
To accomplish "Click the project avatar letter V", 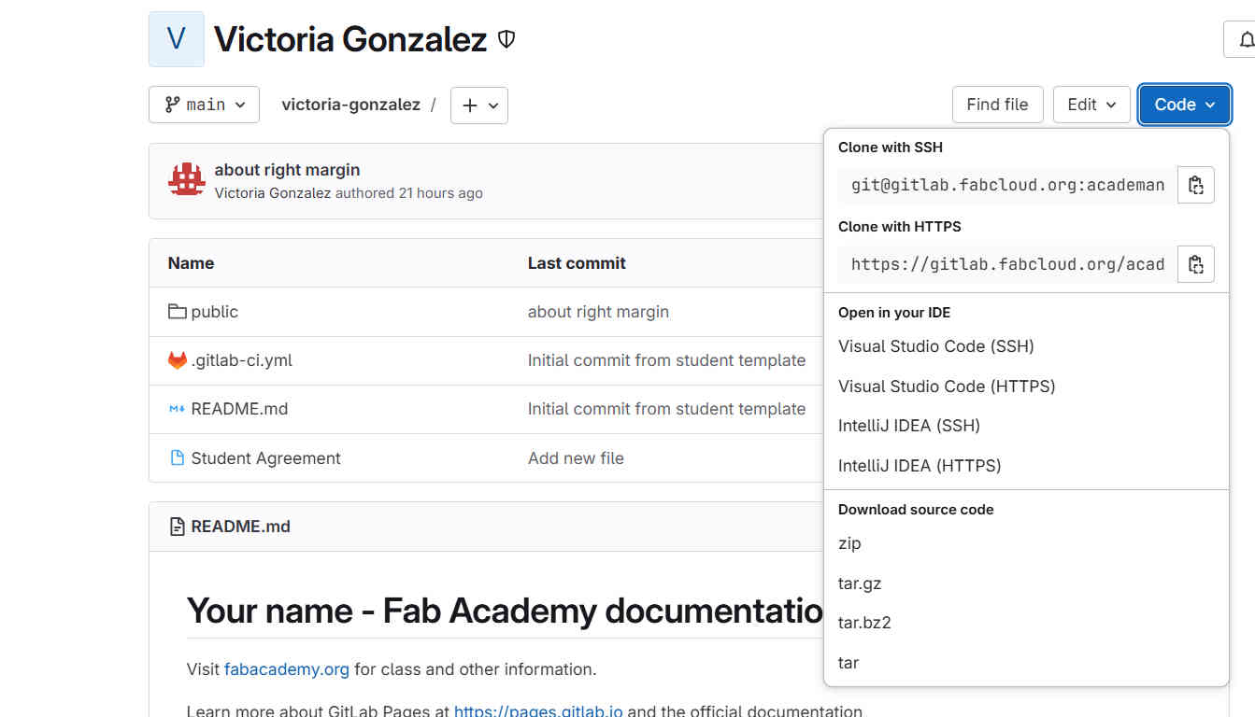I will (176, 39).
